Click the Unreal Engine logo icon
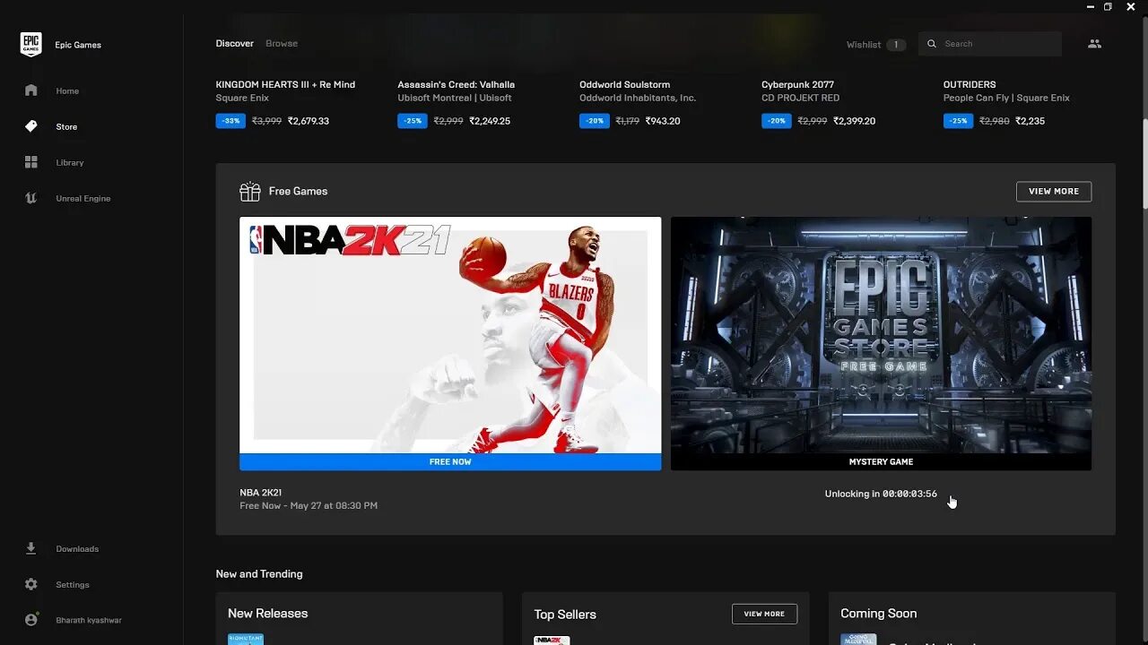Viewport: 1148px width, 645px height. pyautogui.click(x=31, y=198)
